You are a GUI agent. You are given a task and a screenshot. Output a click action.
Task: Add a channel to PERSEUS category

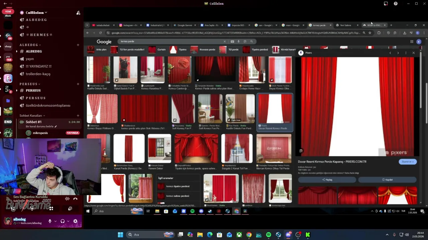point(78,84)
